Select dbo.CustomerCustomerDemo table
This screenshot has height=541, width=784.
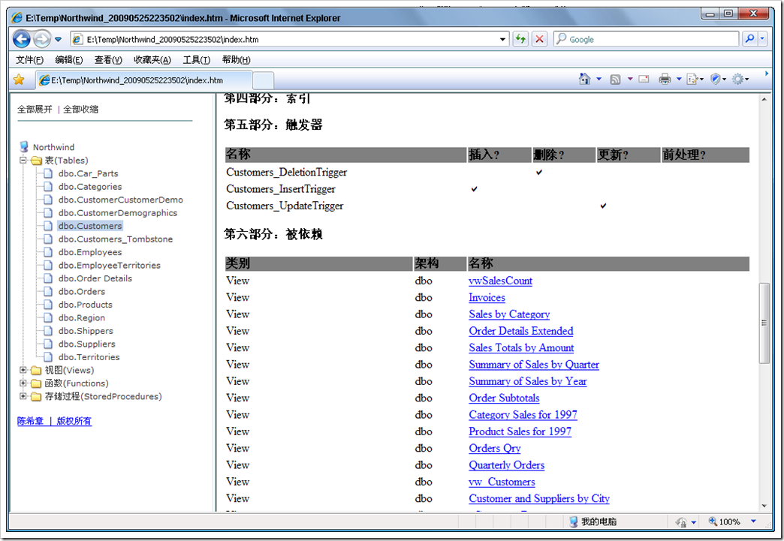click(120, 200)
